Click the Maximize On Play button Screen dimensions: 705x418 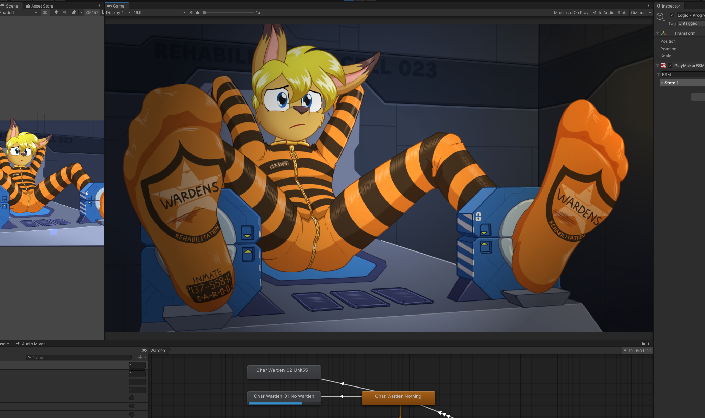click(571, 13)
